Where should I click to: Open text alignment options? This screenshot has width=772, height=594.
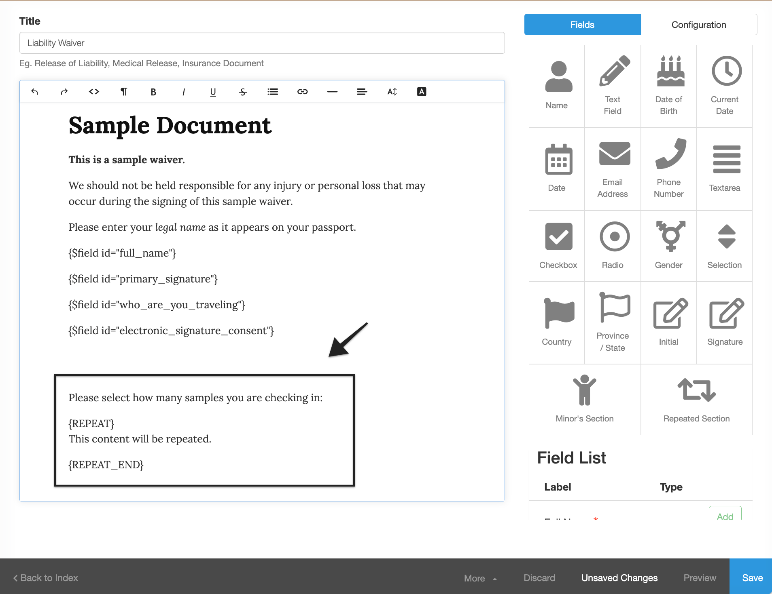pos(362,92)
